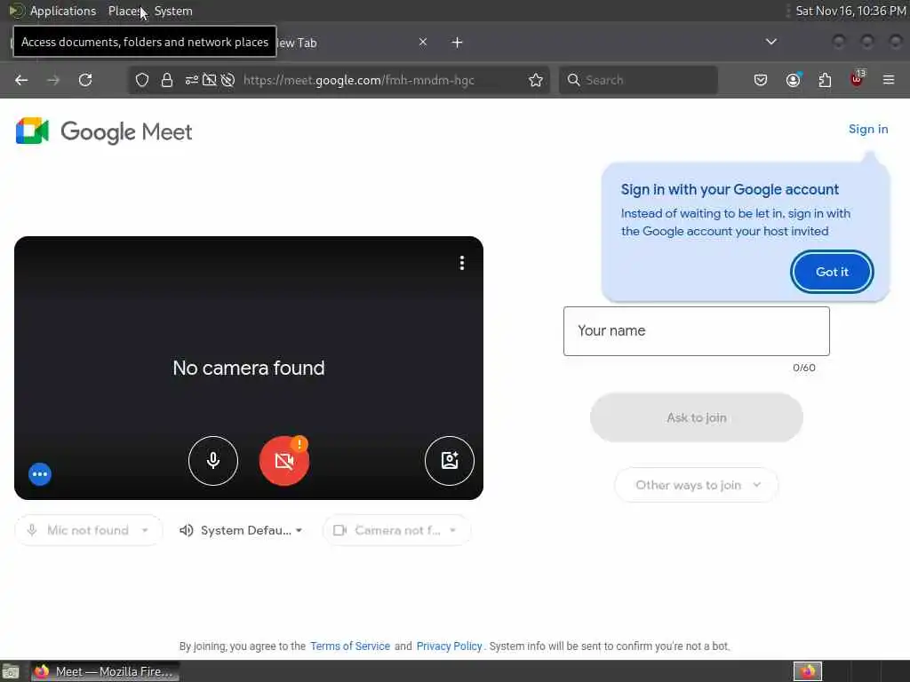The width and height of the screenshot is (910, 682).
Task: Open the extensions puzzle icon
Action: pyautogui.click(x=825, y=80)
